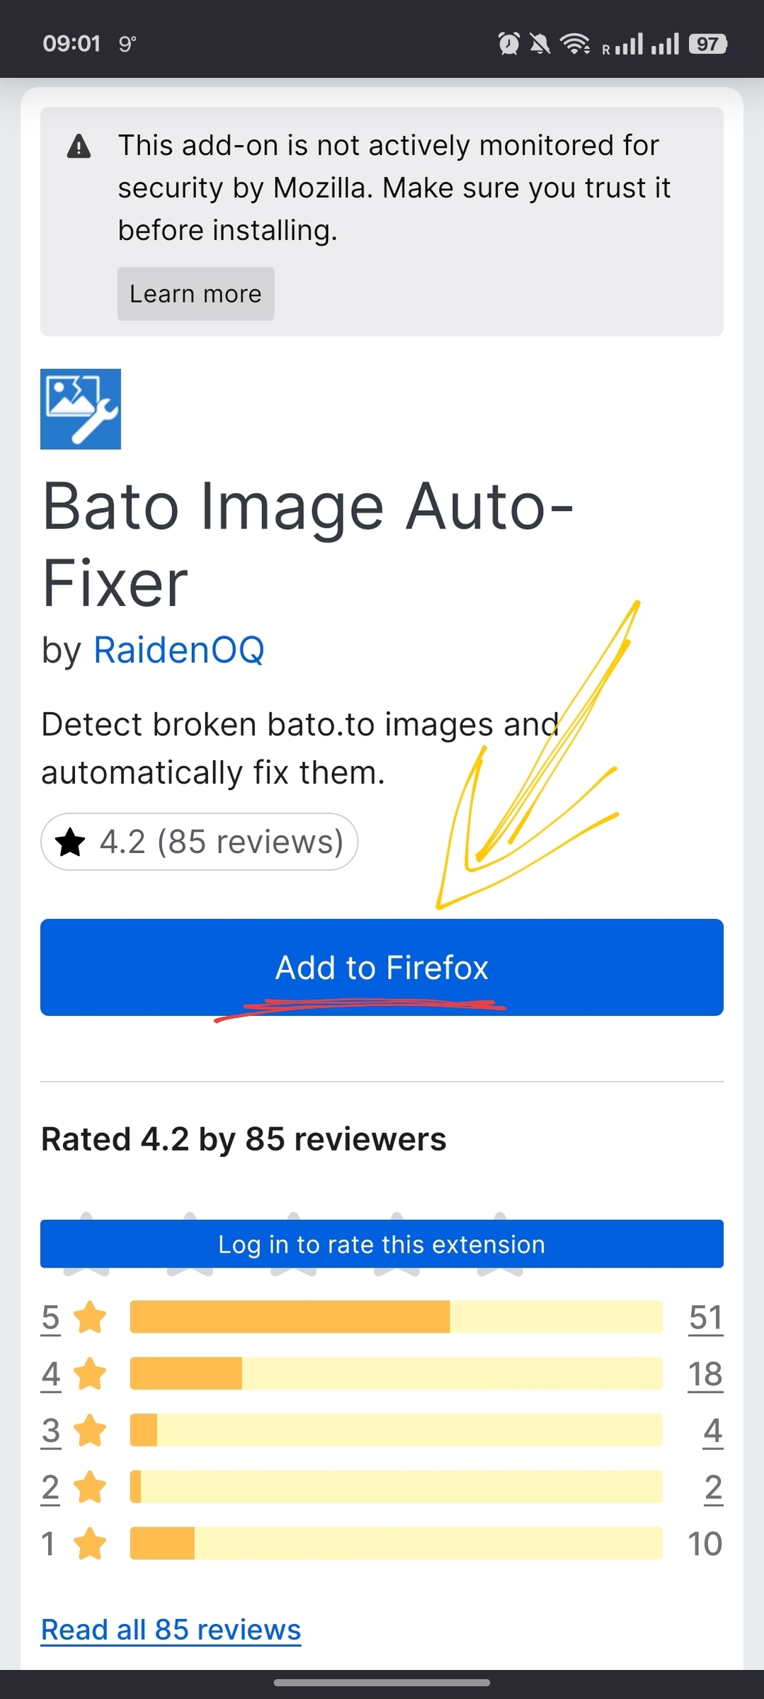This screenshot has width=764, height=1699.
Task: Tap the battery level indicator
Action: click(707, 44)
